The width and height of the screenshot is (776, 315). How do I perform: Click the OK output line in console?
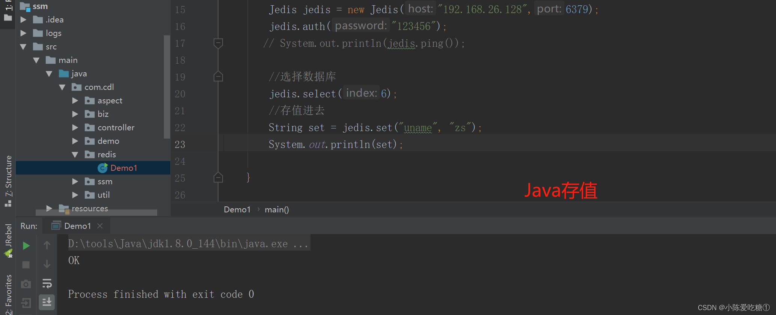tap(74, 261)
